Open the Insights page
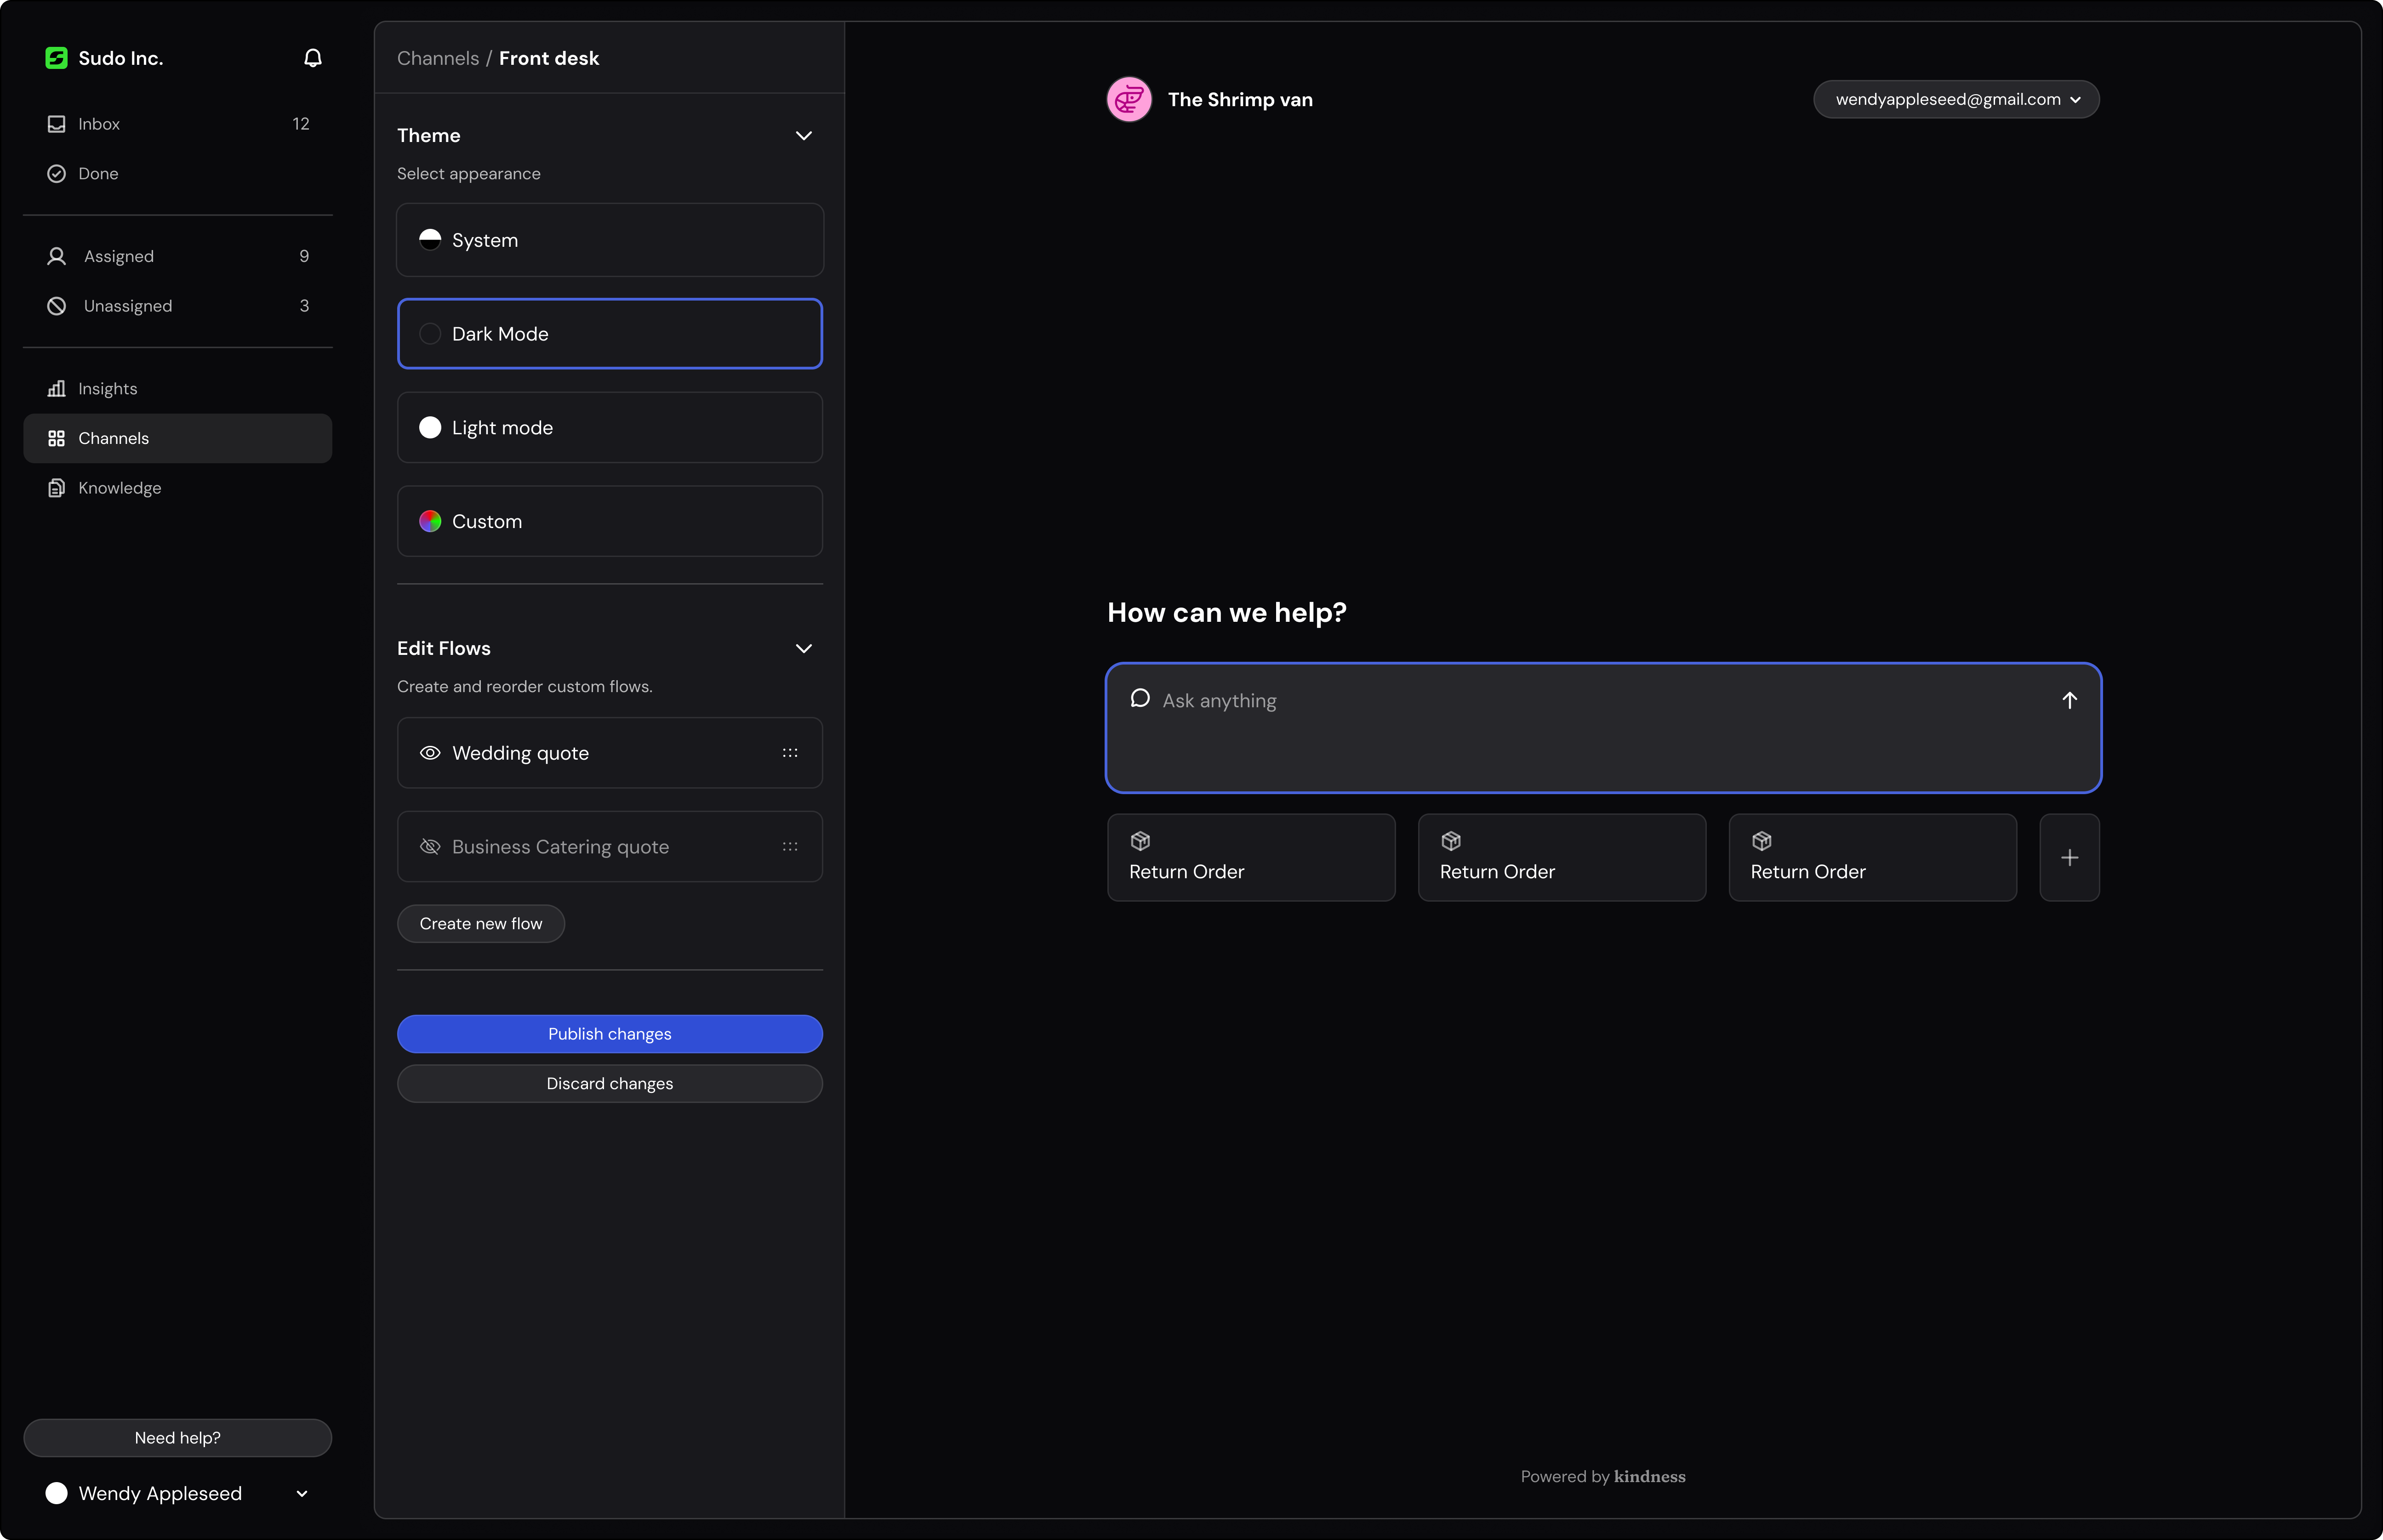Image resolution: width=2383 pixels, height=1540 pixels. click(x=178, y=389)
